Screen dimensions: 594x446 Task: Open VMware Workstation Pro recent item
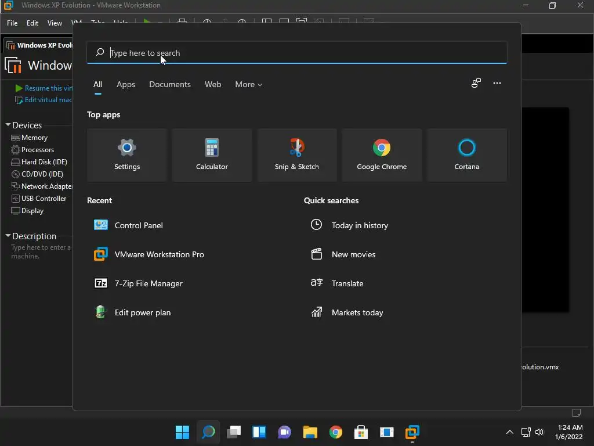coord(149,254)
